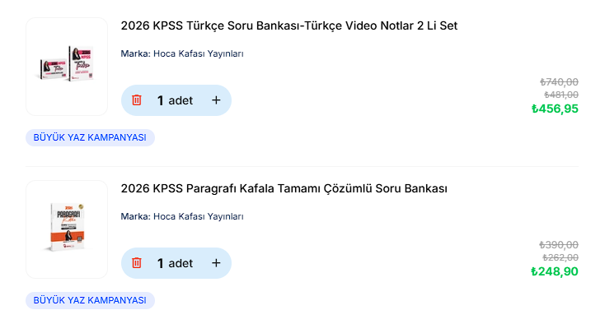Click the 1 adet quantity of Paragrafı Kafala

pyautogui.click(x=175, y=263)
